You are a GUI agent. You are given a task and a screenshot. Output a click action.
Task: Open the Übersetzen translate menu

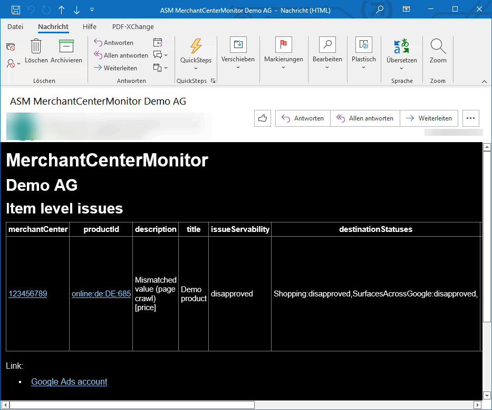coord(402,54)
